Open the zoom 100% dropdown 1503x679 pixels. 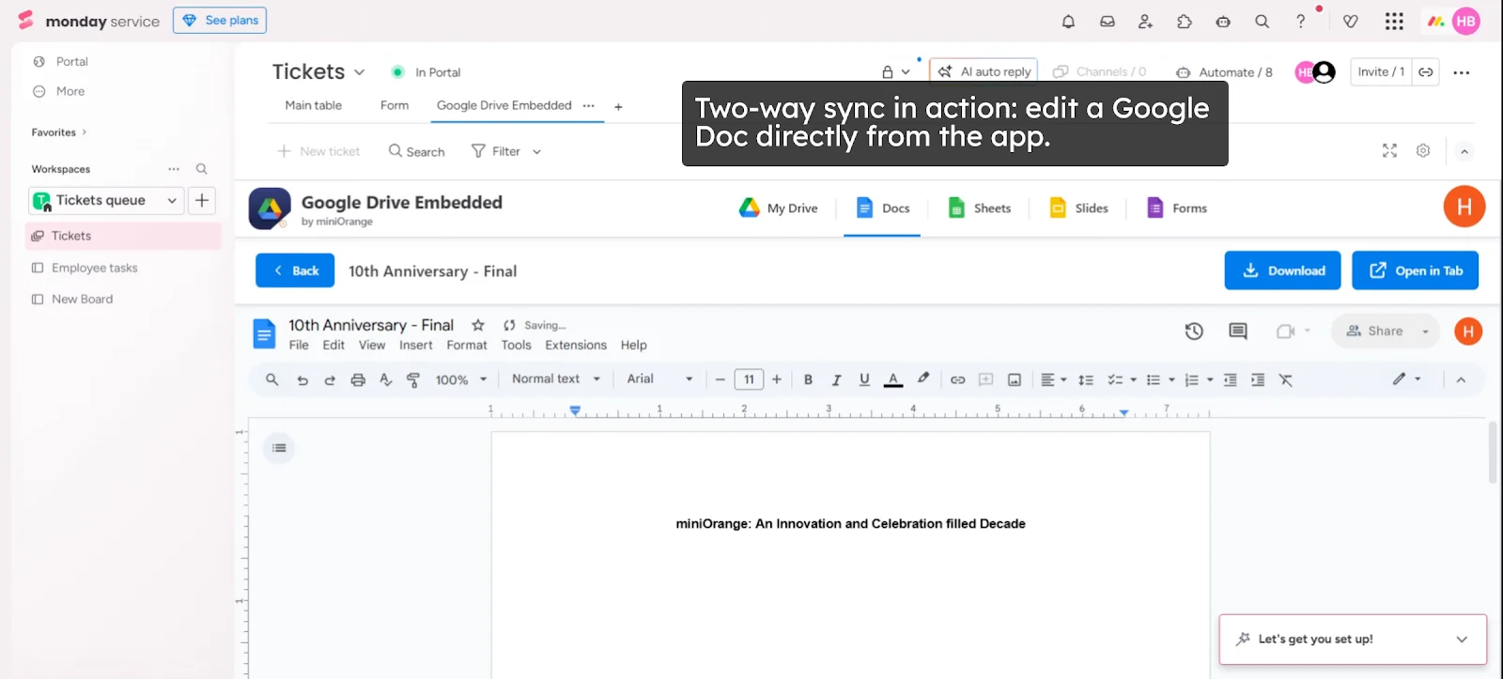coord(461,380)
